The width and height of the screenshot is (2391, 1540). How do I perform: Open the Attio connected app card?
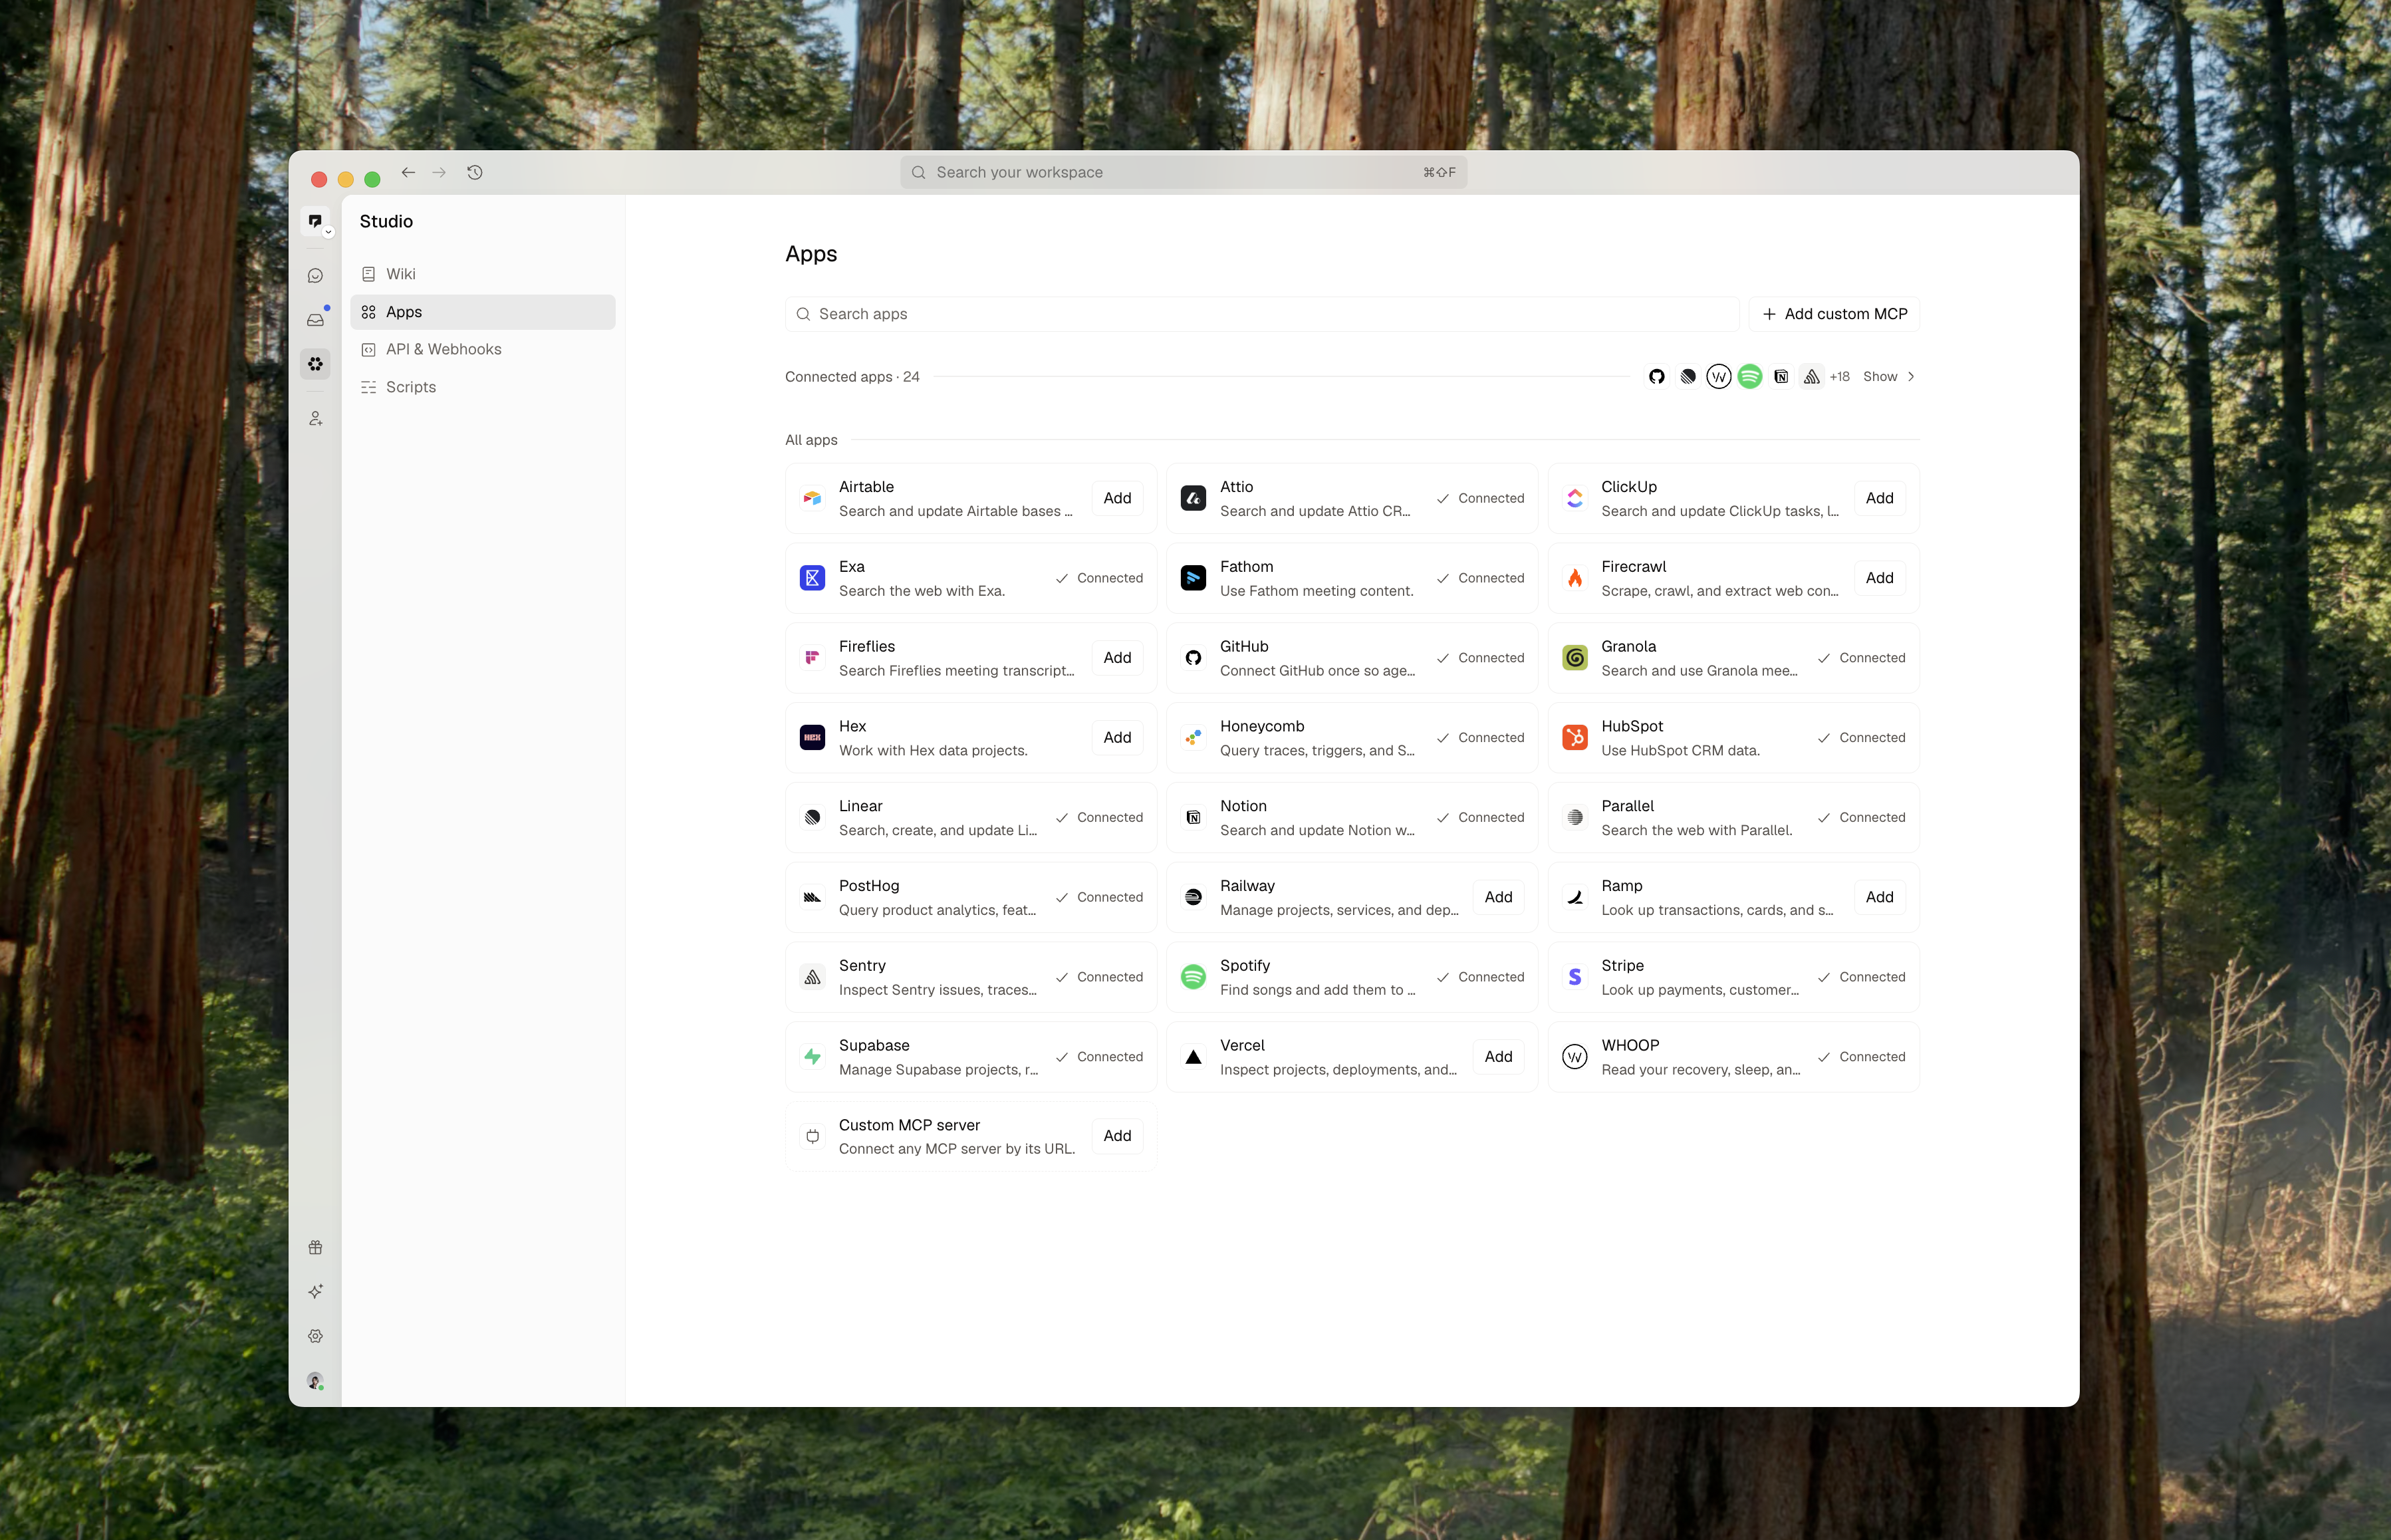(x=1352, y=498)
